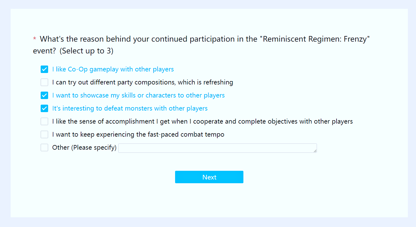
Task: Enable the fast-paced combat tempo checkbox
Action: (x=44, y=134)
